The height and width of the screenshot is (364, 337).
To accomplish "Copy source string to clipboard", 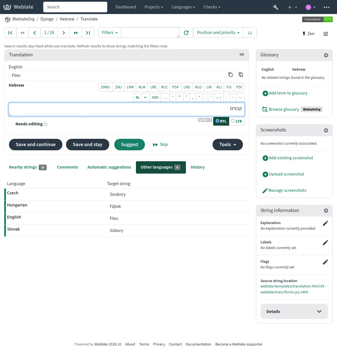I will point(231,75).
